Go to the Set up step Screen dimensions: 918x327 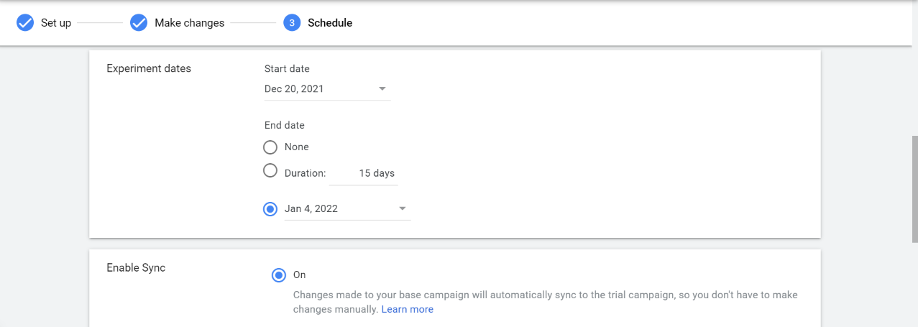coord(56,23)
